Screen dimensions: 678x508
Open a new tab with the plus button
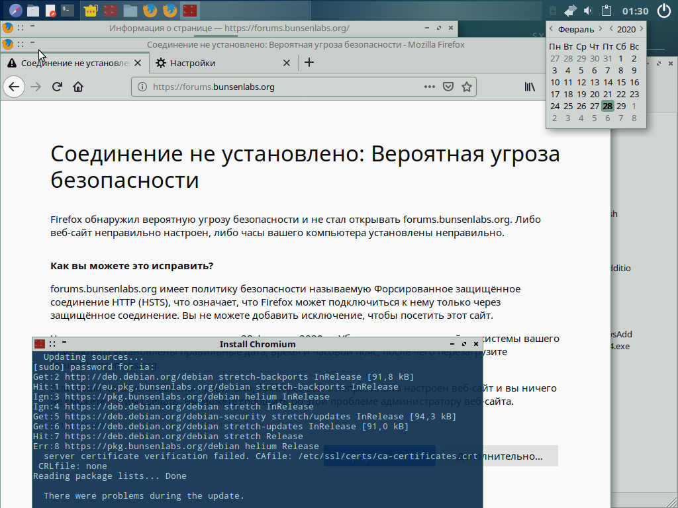pyautogui.click(x=309, y=63)
